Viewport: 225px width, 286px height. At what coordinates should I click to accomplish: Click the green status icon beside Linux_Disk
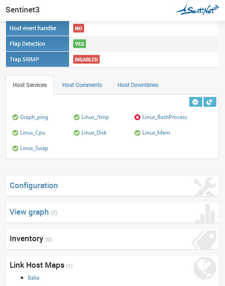point(76,133)
